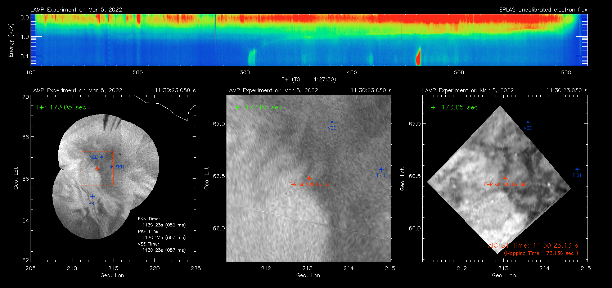Click the 'EPLAS Uncalibrated electron flux' title

coord(543,10)
